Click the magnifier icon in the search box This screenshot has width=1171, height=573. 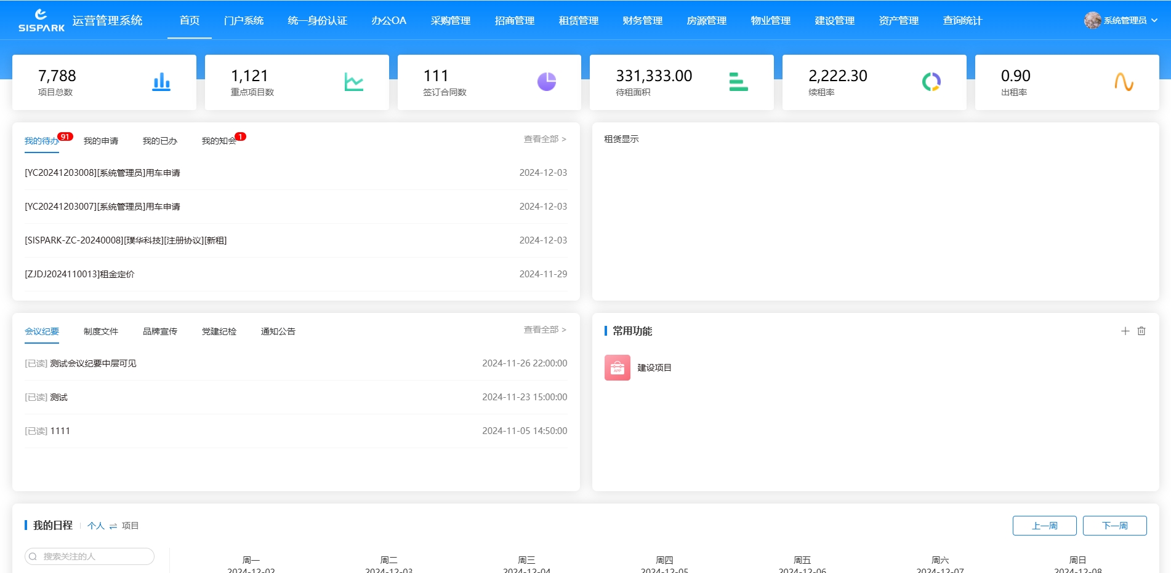[34, 556]
